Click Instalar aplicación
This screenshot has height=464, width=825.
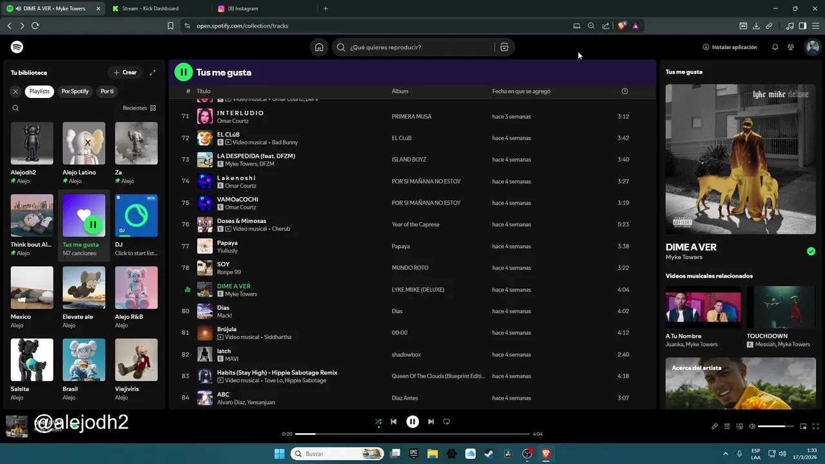pyautogui.click(x=730, y=47)
